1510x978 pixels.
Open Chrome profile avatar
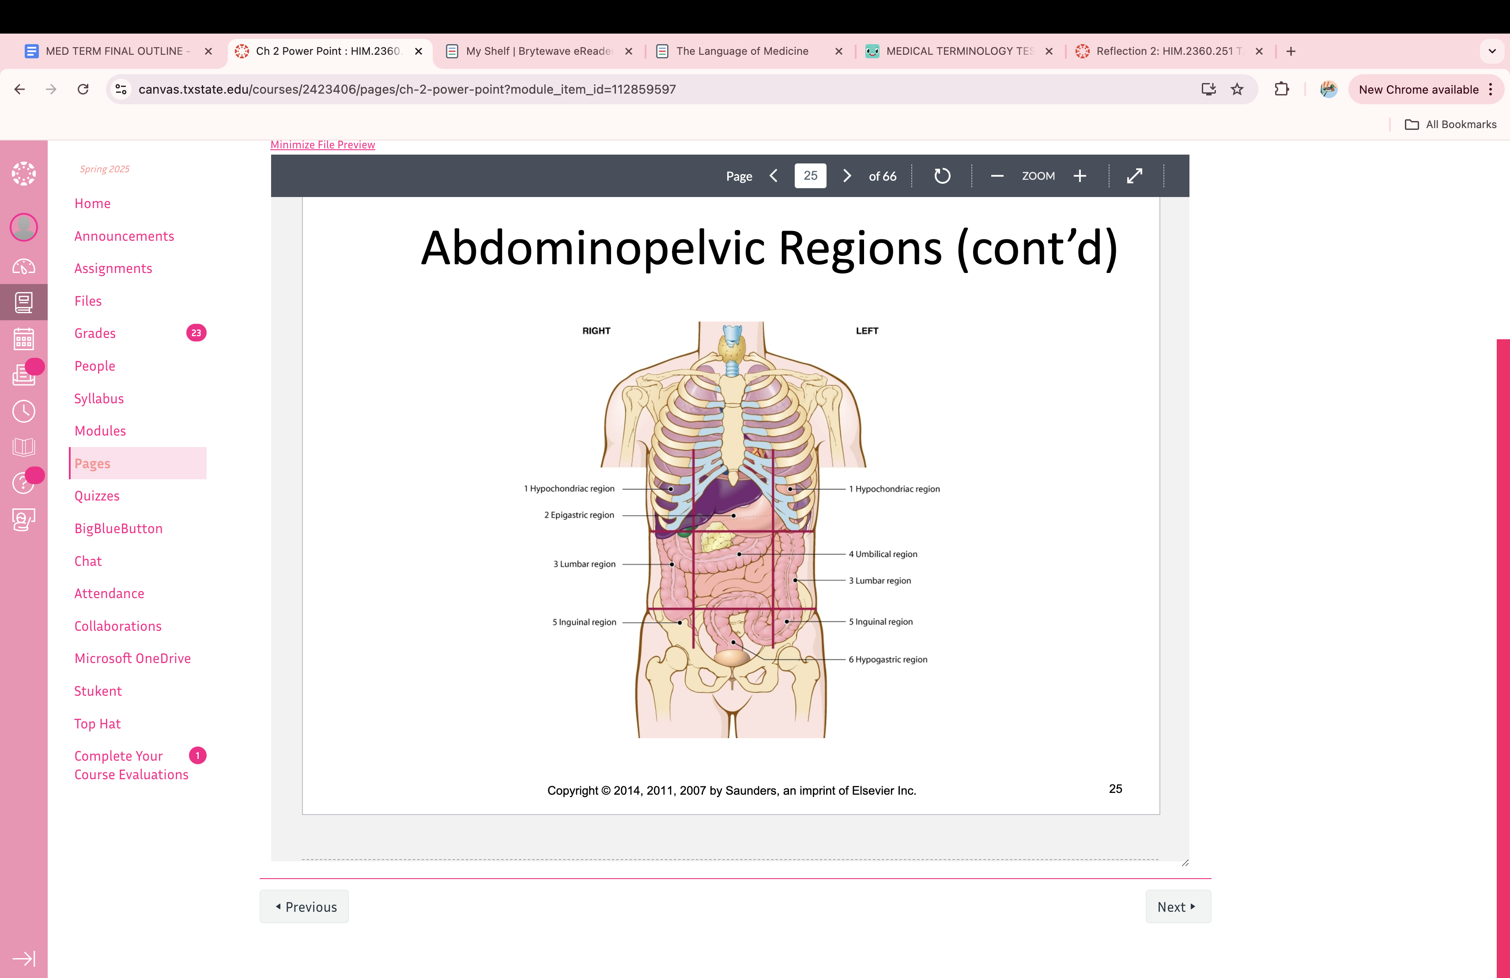[x=1329, y=90]
